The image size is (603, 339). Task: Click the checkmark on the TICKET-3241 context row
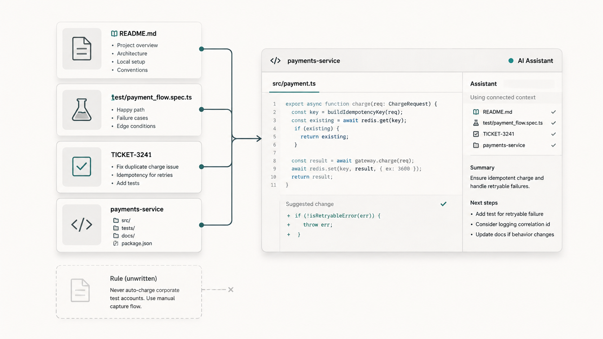point(554,134)
